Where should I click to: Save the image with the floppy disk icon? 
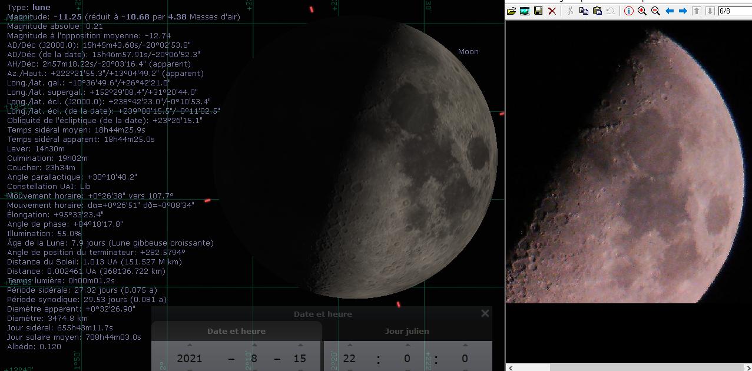point(538,11)
